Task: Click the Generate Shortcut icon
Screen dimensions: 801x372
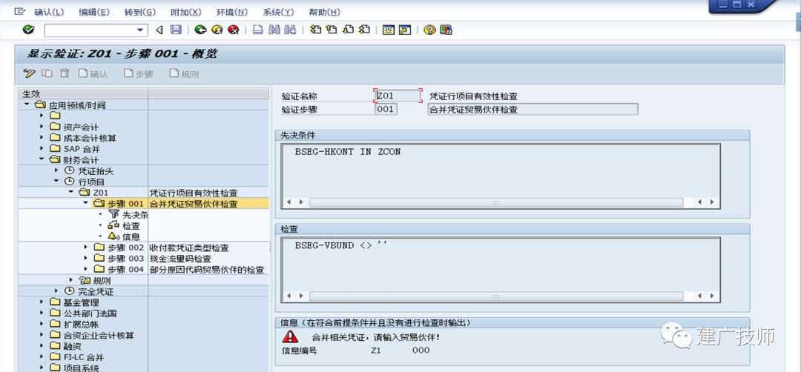Action: (x=405, y=30)
